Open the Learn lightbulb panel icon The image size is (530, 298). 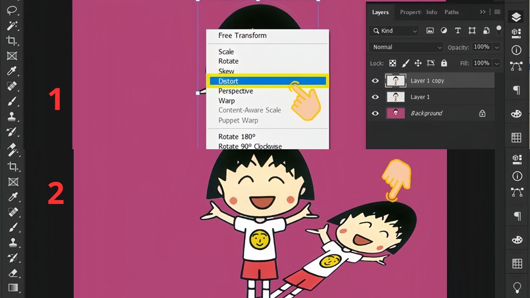517,287
